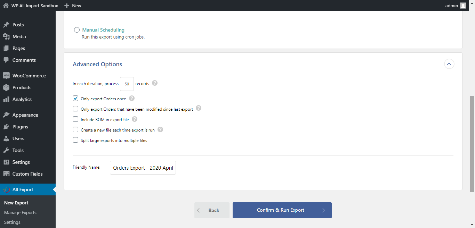The width and height of the screenshot is (475, 228).
Task: Open the Appearance menu
Action: 28,115
